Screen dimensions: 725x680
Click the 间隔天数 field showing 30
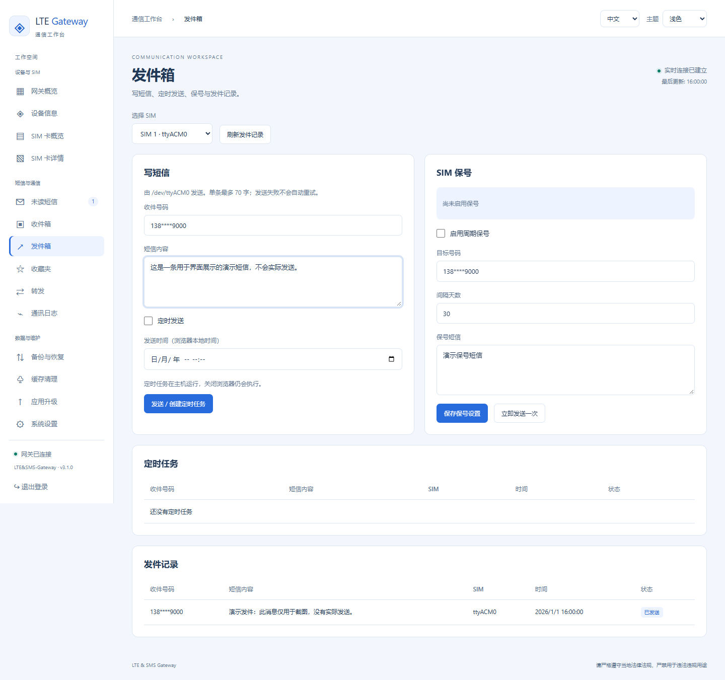click(x=565, y=314)
